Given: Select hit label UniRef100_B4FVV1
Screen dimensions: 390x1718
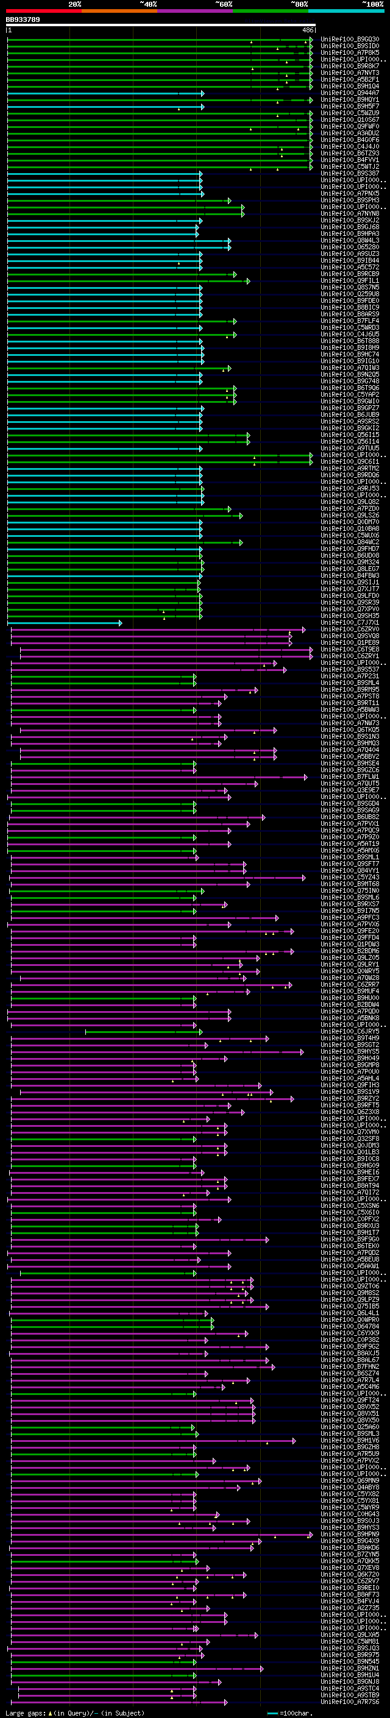Looking at the screenshot, I should pos(350,160).
